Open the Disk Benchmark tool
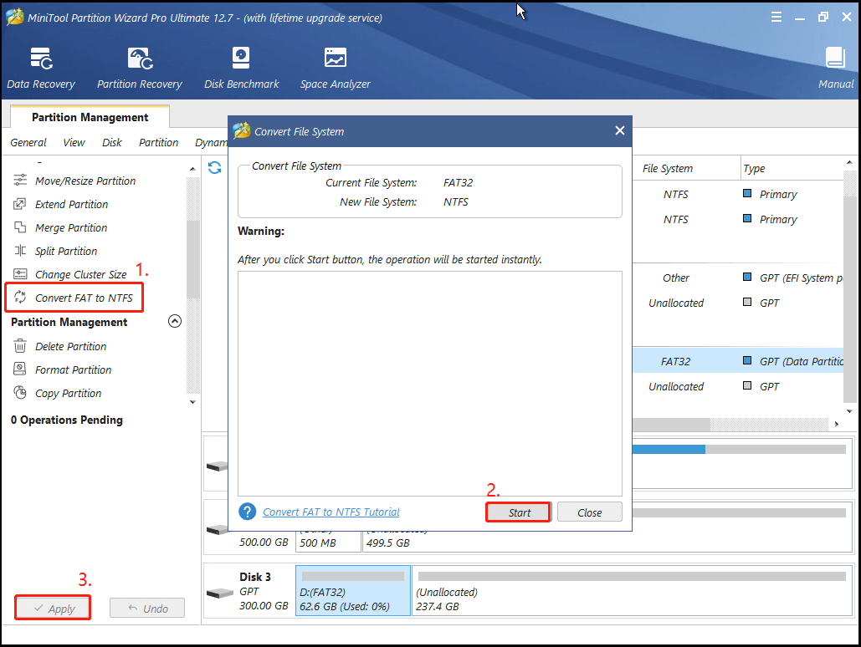The height and width of the screenshot is (647, 861). click(x=241, y=68)
